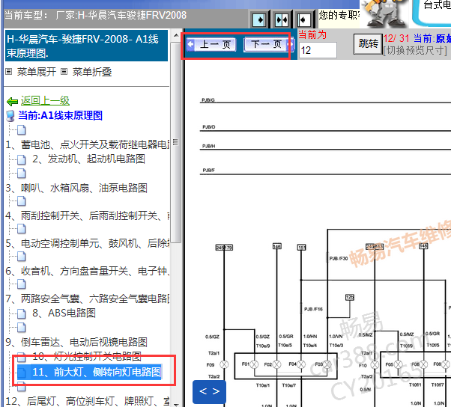451x407 pixels.
Task: Click the 12/ 31 page counter text
Action: coord(396,38)
